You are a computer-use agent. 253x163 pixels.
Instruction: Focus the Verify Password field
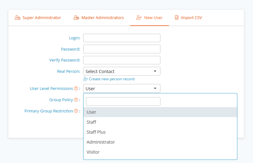point(122,60)
